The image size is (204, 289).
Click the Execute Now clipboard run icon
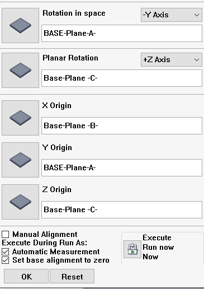pos(132,249)
